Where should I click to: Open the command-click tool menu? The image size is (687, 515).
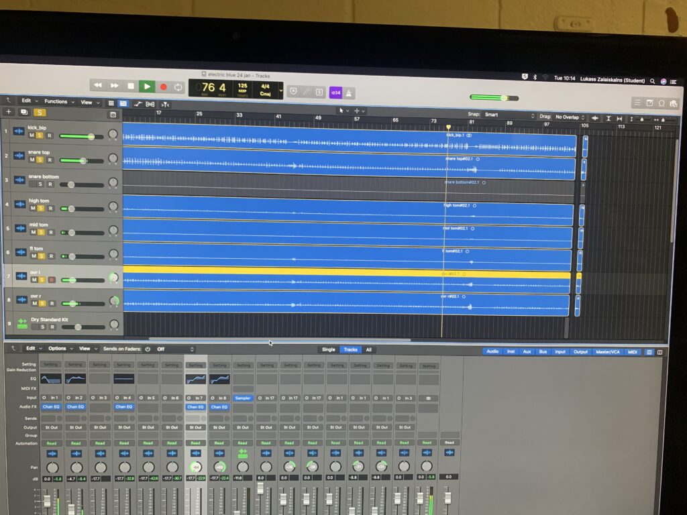pyautogui.click(x=360, y=111)
